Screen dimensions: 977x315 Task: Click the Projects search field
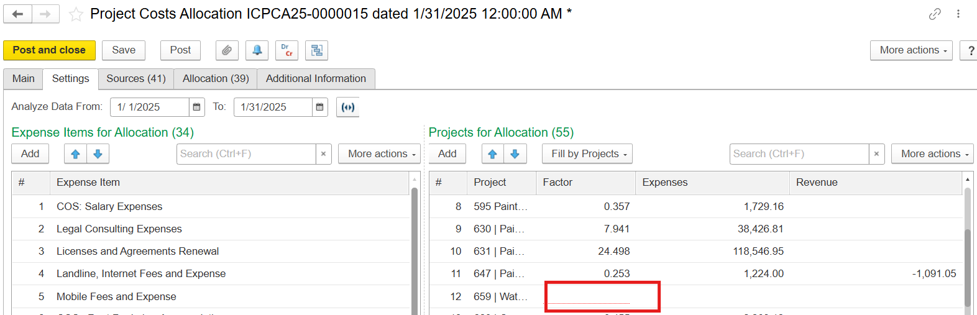(798, 154)
